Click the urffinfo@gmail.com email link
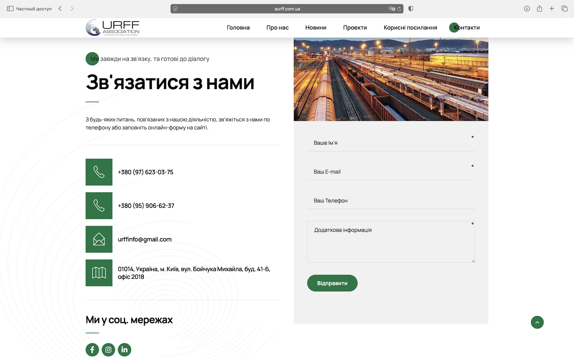574x359 pixels. [145, 239]
